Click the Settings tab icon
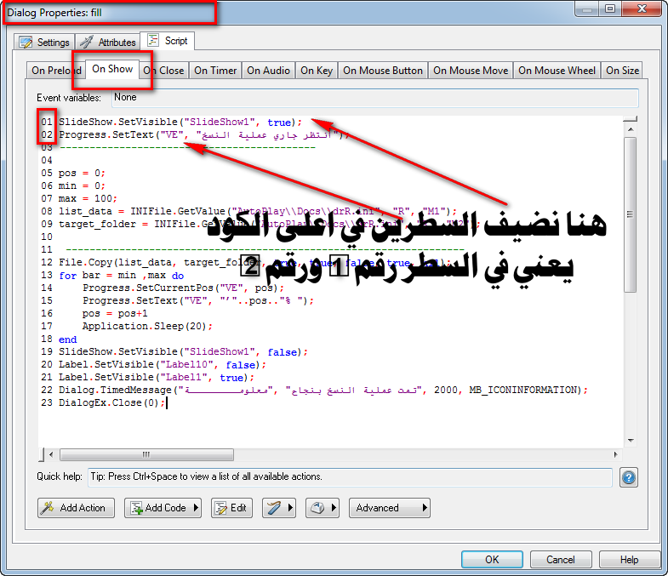The image size is (668, 576). [x=26, y=42]
